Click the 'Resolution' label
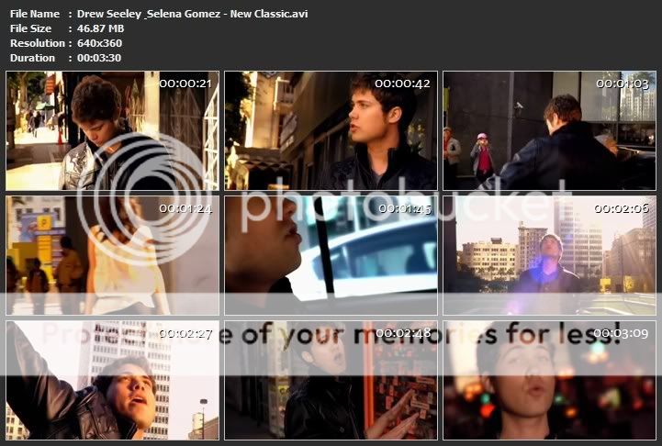 [38, 43]
